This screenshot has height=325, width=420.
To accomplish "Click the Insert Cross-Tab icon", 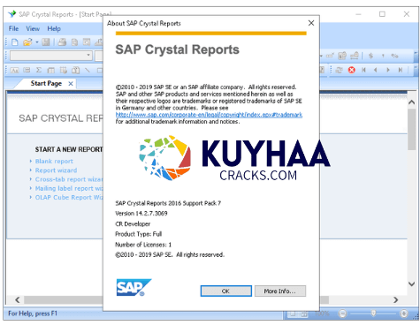I will [51, 70].
